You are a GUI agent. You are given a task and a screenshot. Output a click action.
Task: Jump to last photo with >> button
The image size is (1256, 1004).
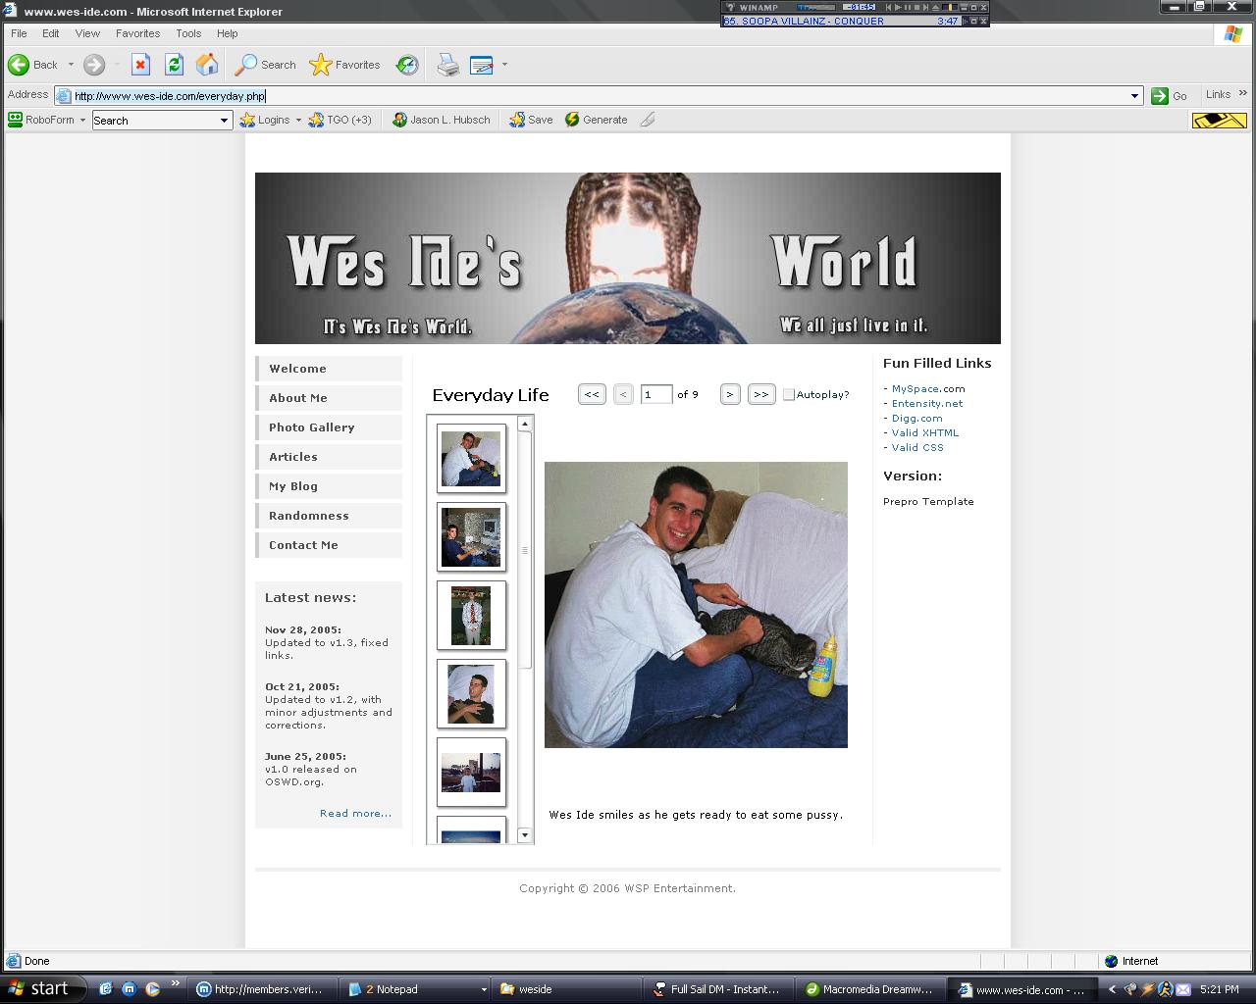[x=760, y=394]
